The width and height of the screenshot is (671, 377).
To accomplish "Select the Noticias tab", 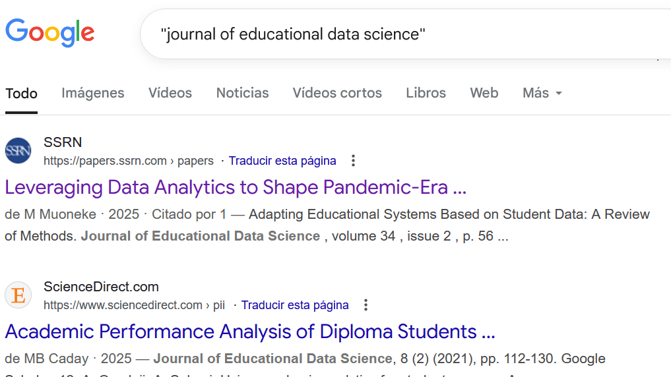I will tap(242, 93).
